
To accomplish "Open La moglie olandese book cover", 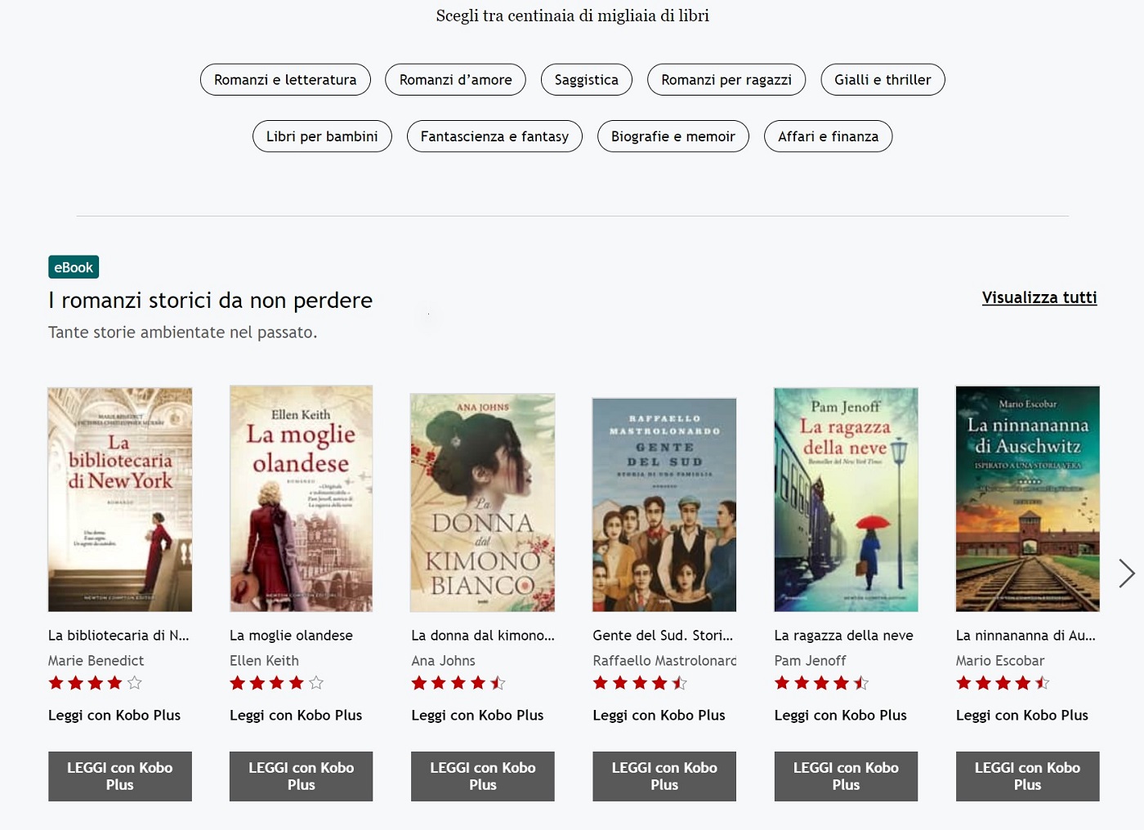I will [301, 498].
